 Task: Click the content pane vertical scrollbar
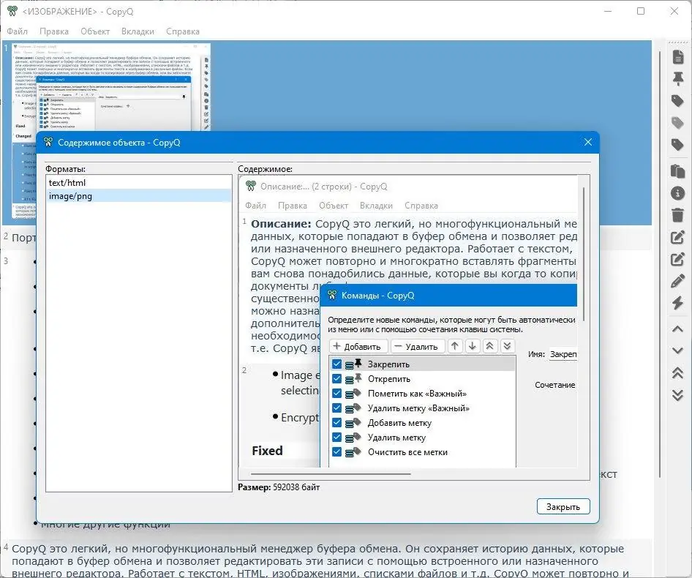click(584, 254)
